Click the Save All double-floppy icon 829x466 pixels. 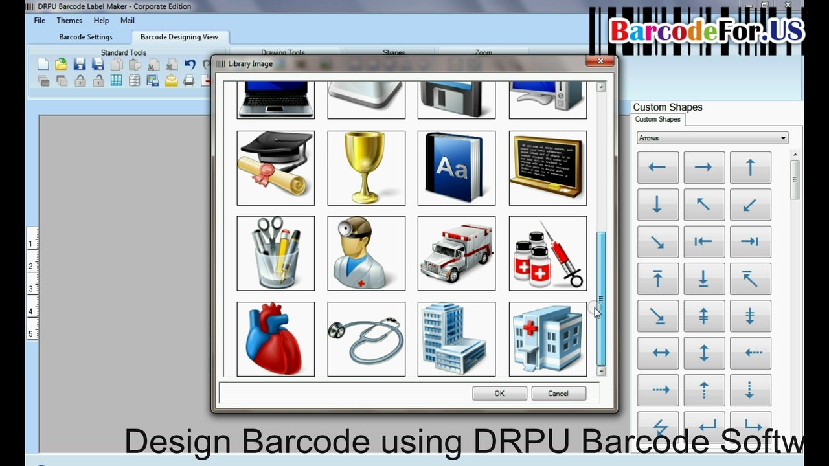pyautogui.click(x=98, y=64)
